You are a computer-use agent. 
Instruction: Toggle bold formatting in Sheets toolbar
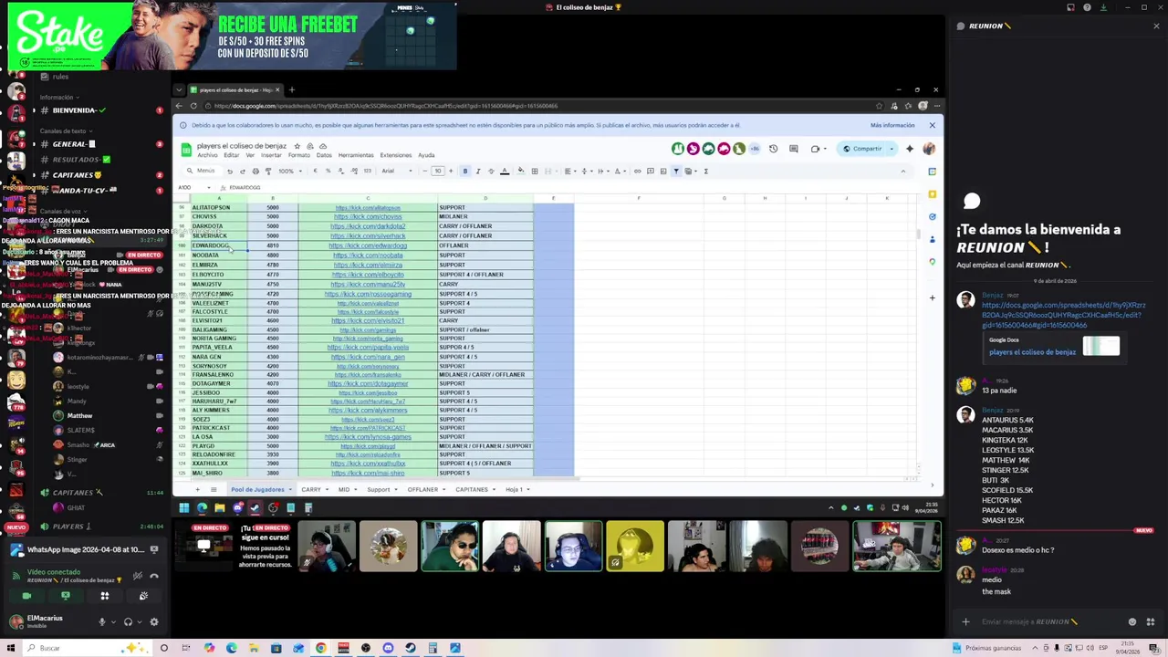pyautogui.click(x=465, y=171)
